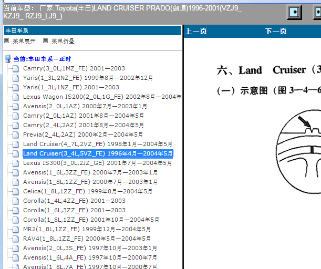Click page icon of Avensis(1_8L,1ZZ_FE) entry
The width and height of the screenshot is (321, 269).
(x=16, y=182)
